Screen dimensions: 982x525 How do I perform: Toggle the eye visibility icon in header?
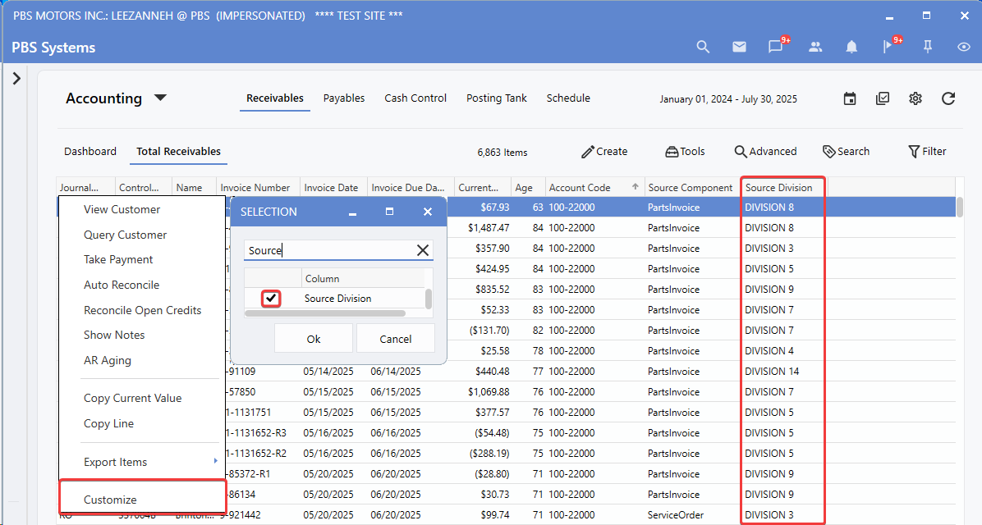pos(964,48)
